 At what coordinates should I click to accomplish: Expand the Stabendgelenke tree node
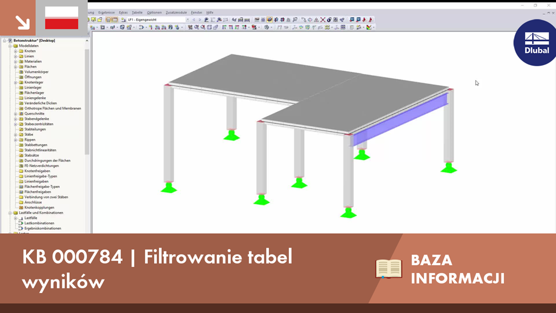pos(16,119)
